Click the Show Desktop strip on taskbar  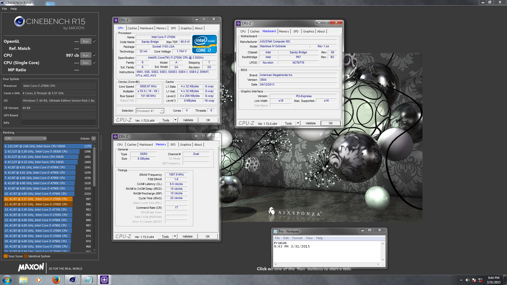pyautogui.click(x=505, y=280)
